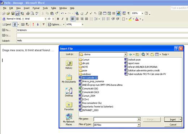The width and height of the screenshot is (188, 134).
Task: Open the File menu
Action: click(x=4, y=8)
